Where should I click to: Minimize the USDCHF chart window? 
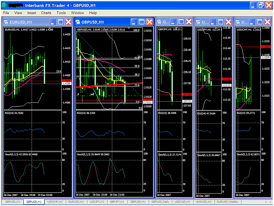pos(252,22)
